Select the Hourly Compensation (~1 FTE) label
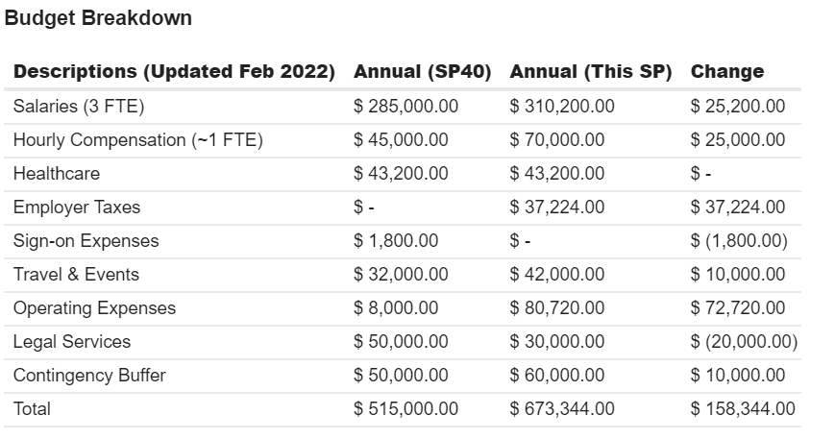This screenshot has width=835, height=440. click(137, 140)
